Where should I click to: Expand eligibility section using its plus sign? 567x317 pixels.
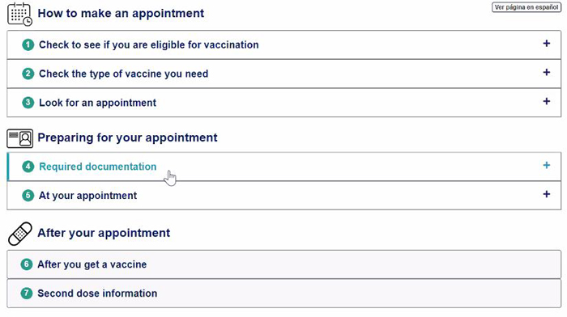(x=547, y=44)
